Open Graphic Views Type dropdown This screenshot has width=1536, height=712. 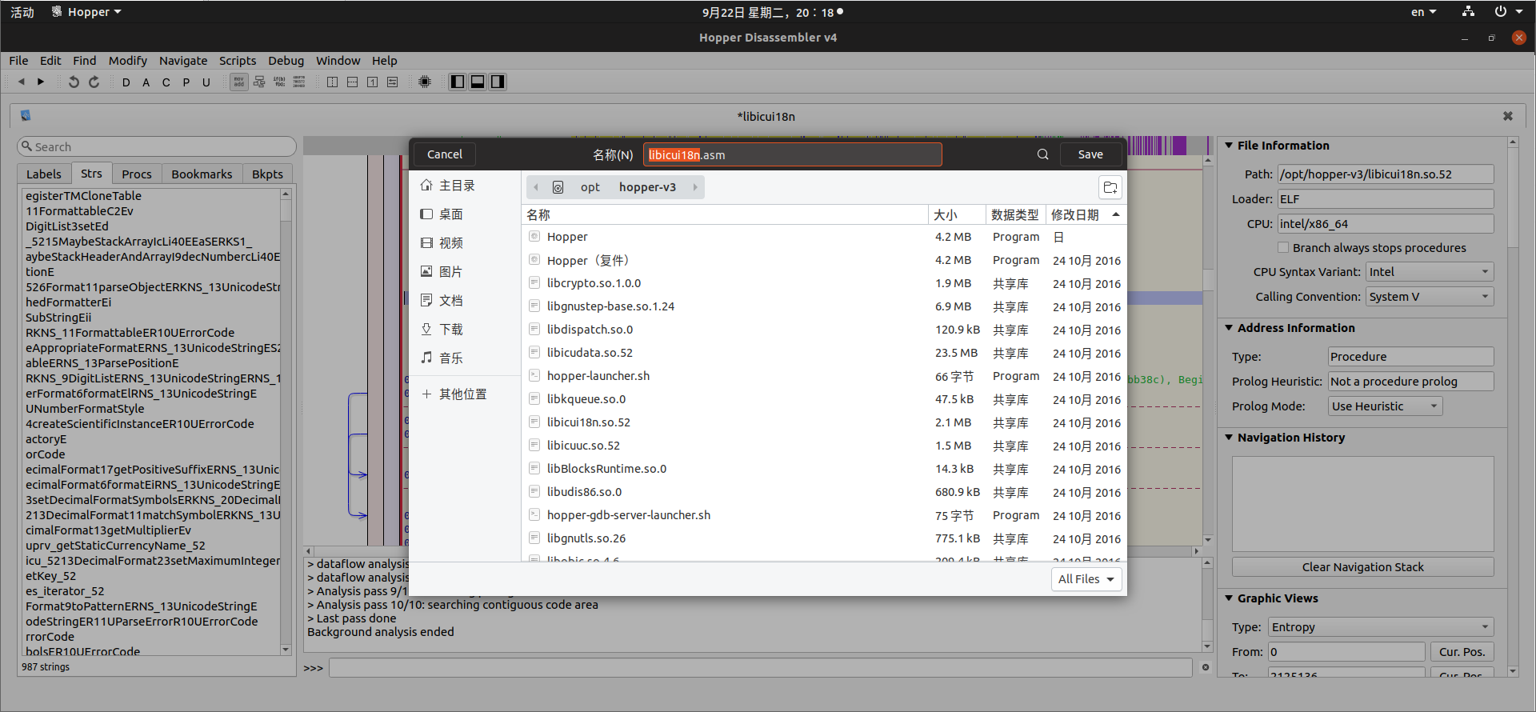(x=1381, y=627)
